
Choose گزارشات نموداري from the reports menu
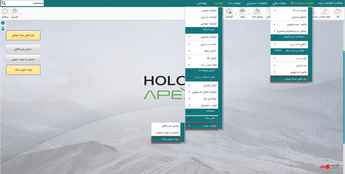(x=201, y=24)
